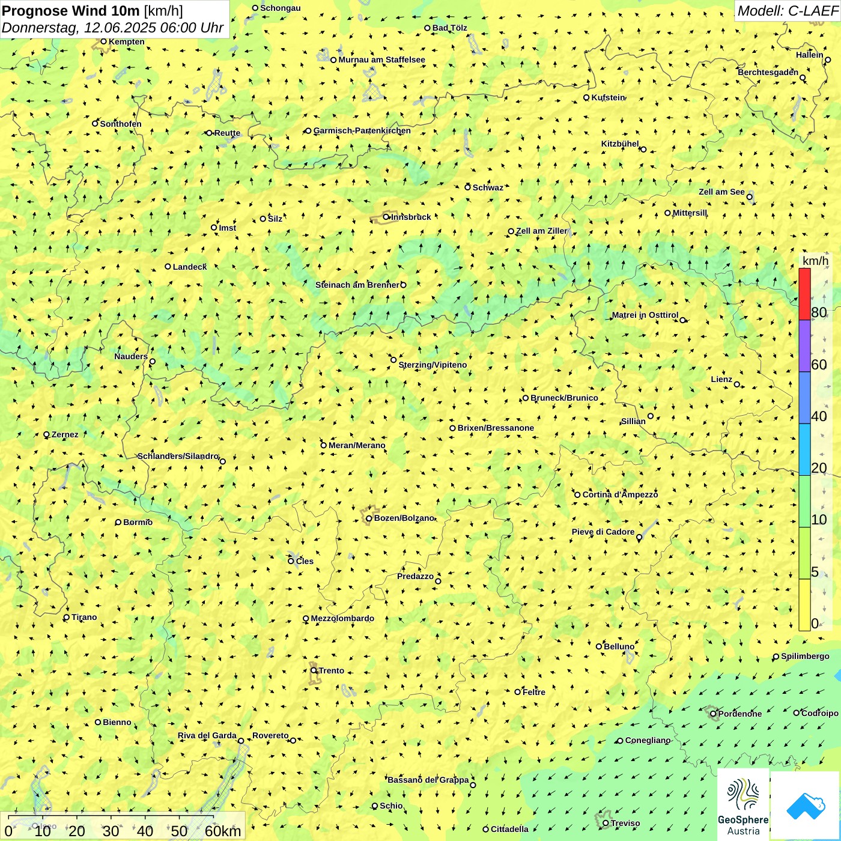Click the Zell am See label
The width and height of the screenshot is (841, 841).
point(721,192)
